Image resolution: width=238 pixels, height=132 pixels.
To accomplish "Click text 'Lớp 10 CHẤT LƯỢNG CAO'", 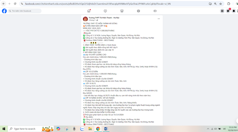I will click(96, 55).
